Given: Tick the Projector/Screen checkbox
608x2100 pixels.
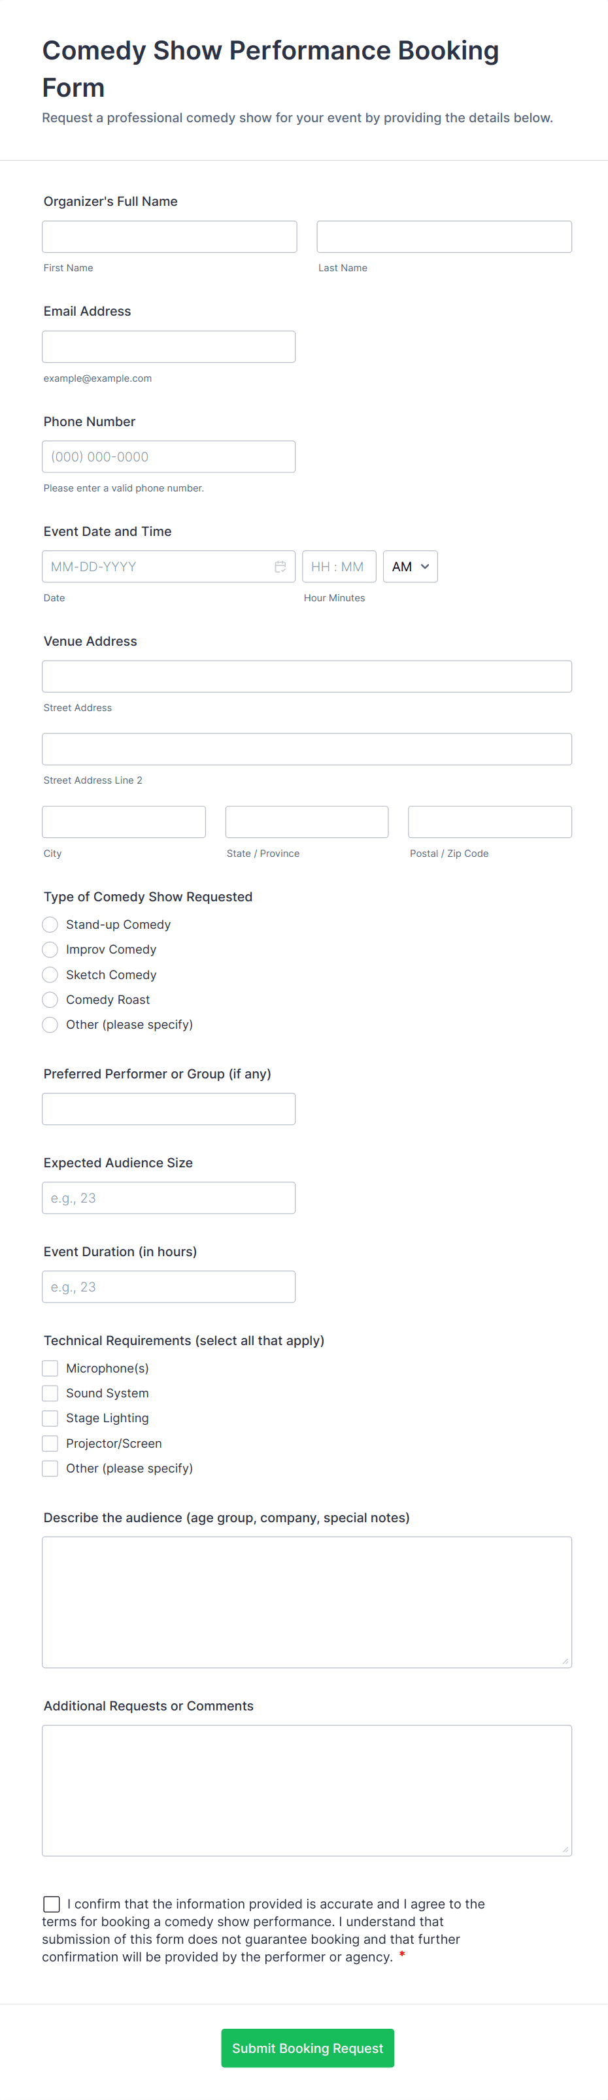Looking at the screenshot, I should tap(50, 1443).
